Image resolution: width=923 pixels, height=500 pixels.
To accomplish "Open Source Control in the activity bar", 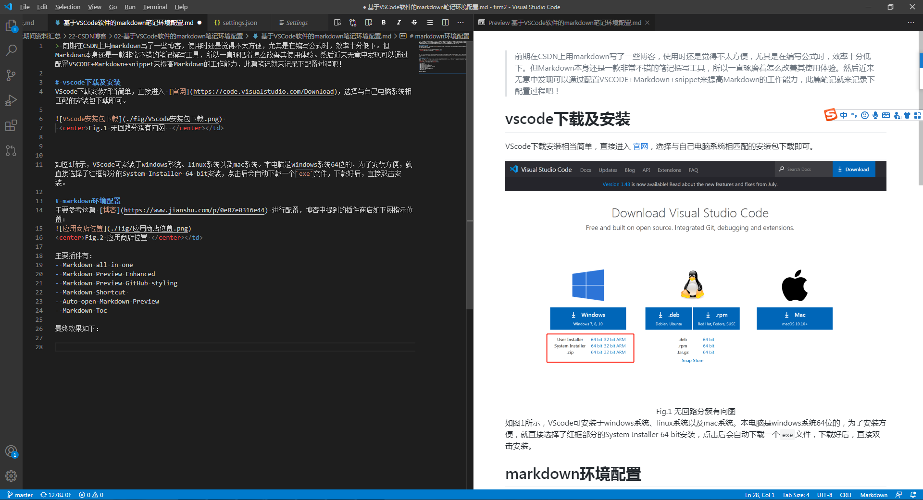I will [11, 75].
